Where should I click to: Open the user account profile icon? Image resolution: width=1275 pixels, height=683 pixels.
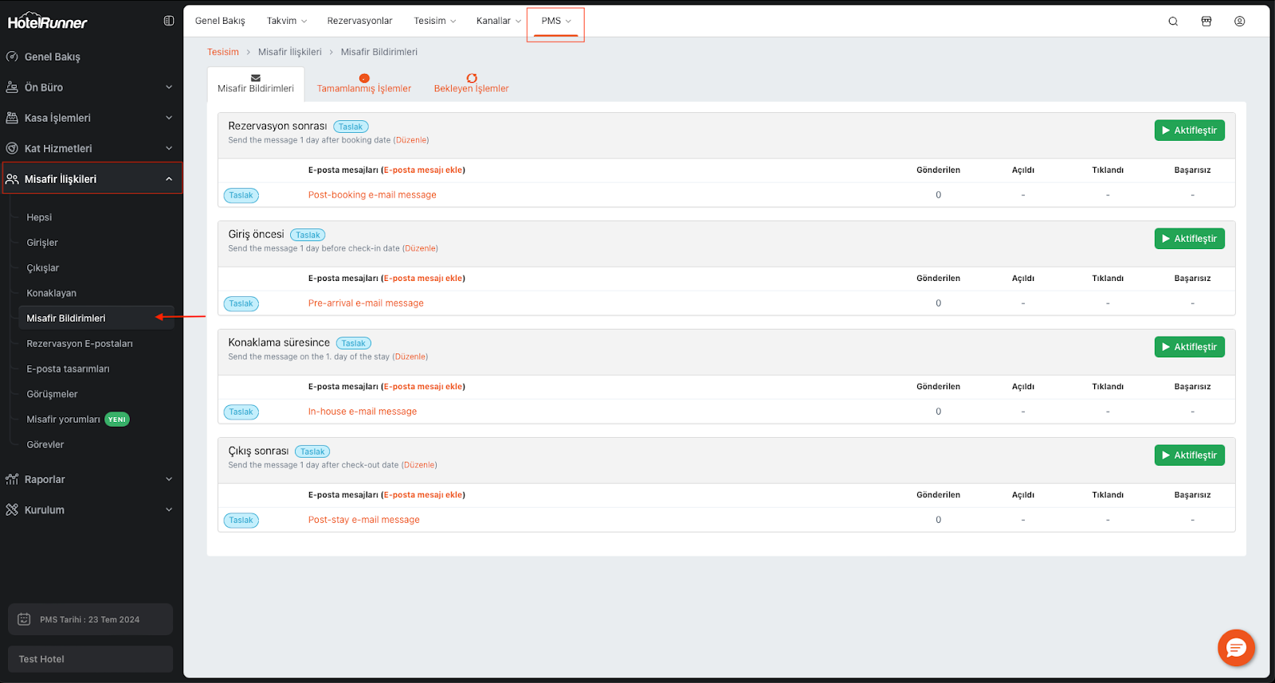(x=1240, y=21)
